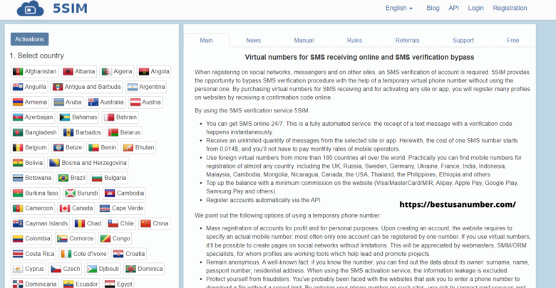This screenshot has width=556, height=288.
Task: Choose Benin country button
Action: tap(103, 147)
